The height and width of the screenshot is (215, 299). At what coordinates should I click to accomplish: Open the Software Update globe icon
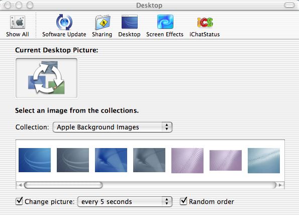point(64,22)
